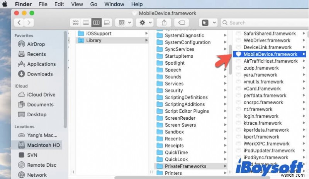Open iCloud Drive in the sidebar
This screenshot has width=309, height=179.
point(41,95)
